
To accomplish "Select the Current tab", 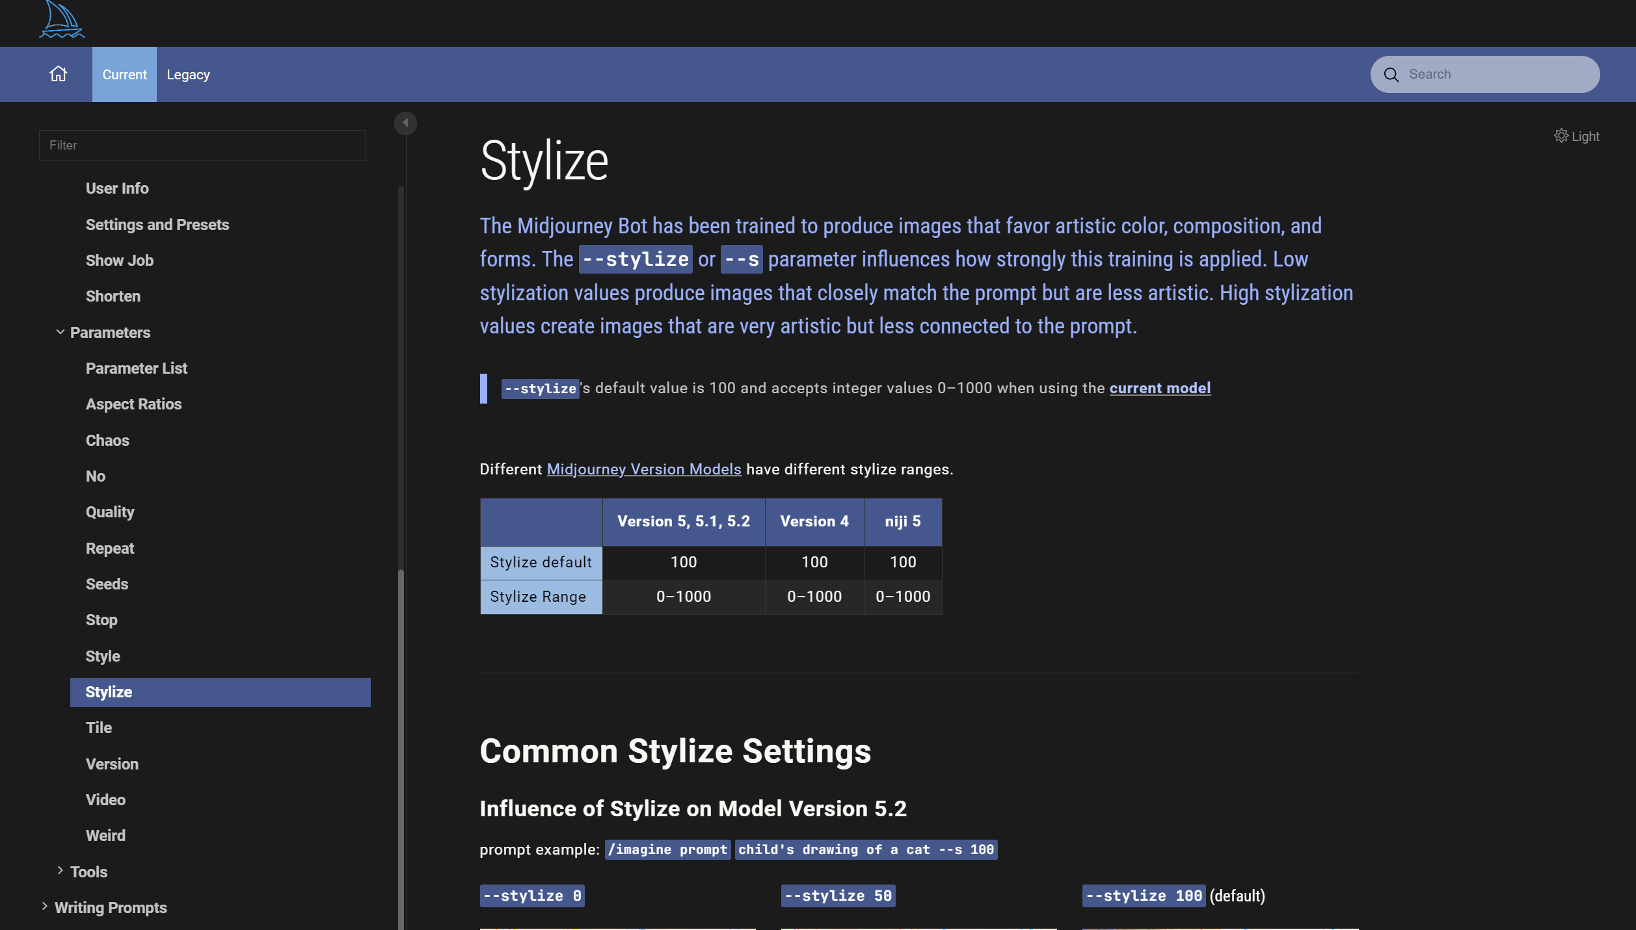I will (124, 75).
